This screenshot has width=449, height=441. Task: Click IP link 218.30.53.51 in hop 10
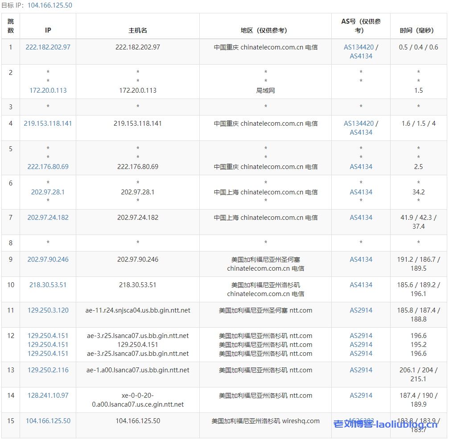pyautogui.click(x=48, y=284)
